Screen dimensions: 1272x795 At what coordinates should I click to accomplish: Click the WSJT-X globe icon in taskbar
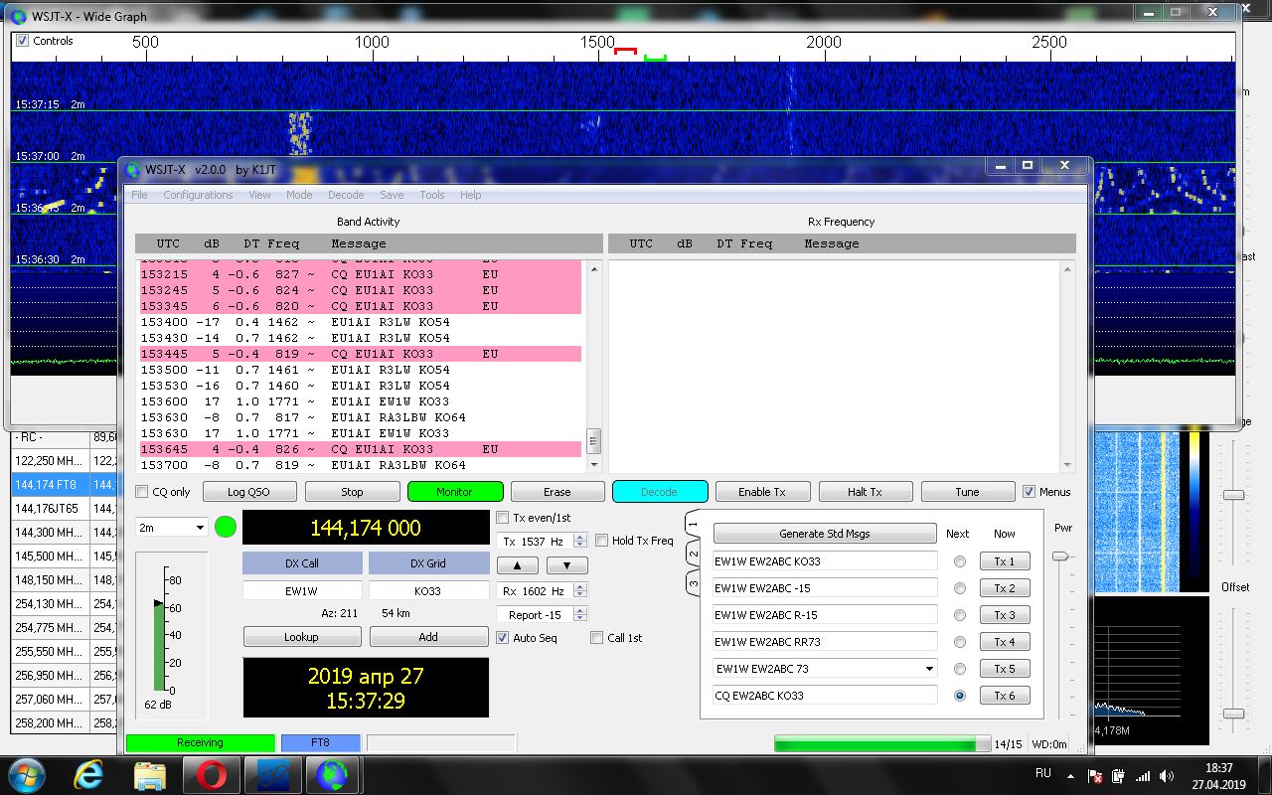pyautogui.click(x=332, y=773)
